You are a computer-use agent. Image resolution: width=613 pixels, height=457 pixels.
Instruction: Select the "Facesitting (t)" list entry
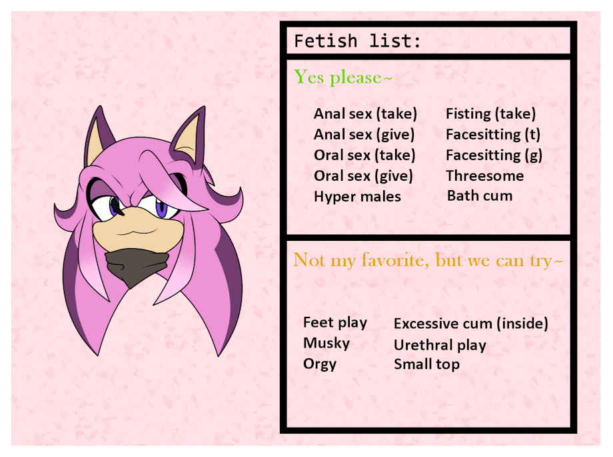(x=493, y=135)
